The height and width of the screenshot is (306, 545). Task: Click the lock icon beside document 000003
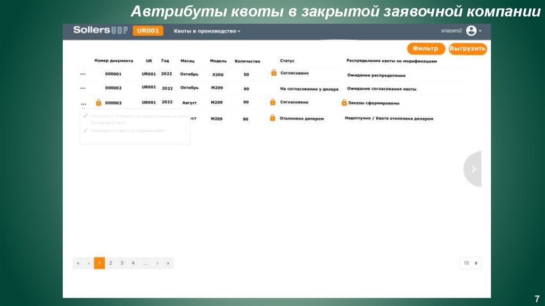(98, 103)
